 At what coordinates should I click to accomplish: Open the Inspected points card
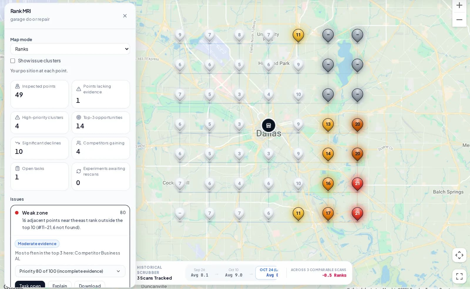(39, 94)
